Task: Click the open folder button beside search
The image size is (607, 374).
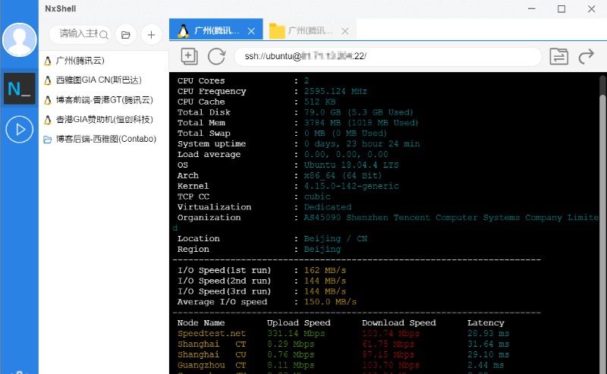Action: tap(126, 35)
